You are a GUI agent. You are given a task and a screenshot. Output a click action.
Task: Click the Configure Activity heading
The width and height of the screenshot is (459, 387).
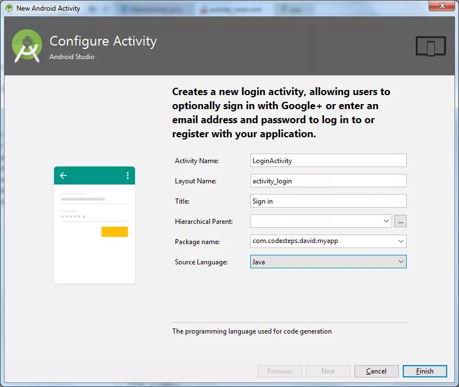coord(103,41)
